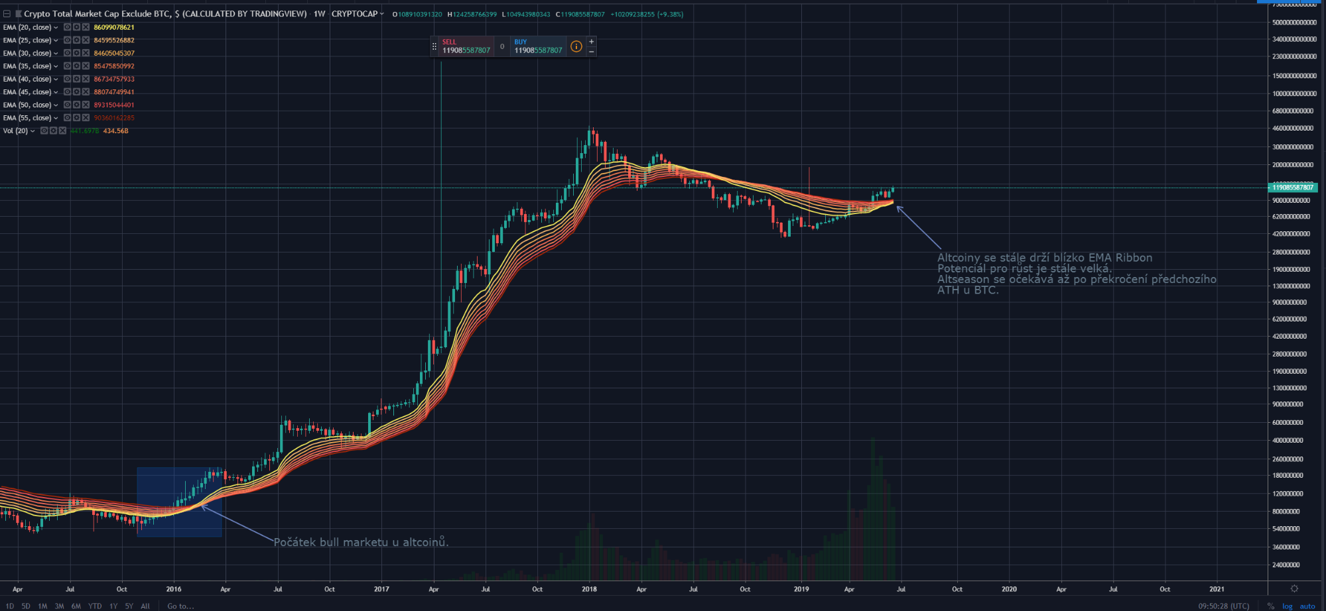
Task: Toggle percent scale mode
Action: 1270,606
